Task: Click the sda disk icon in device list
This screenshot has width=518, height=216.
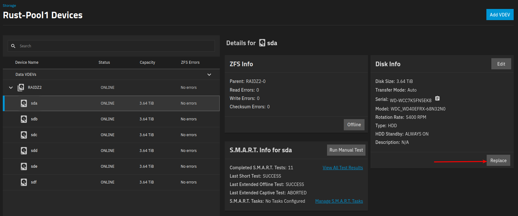Action: coord(24,103)
